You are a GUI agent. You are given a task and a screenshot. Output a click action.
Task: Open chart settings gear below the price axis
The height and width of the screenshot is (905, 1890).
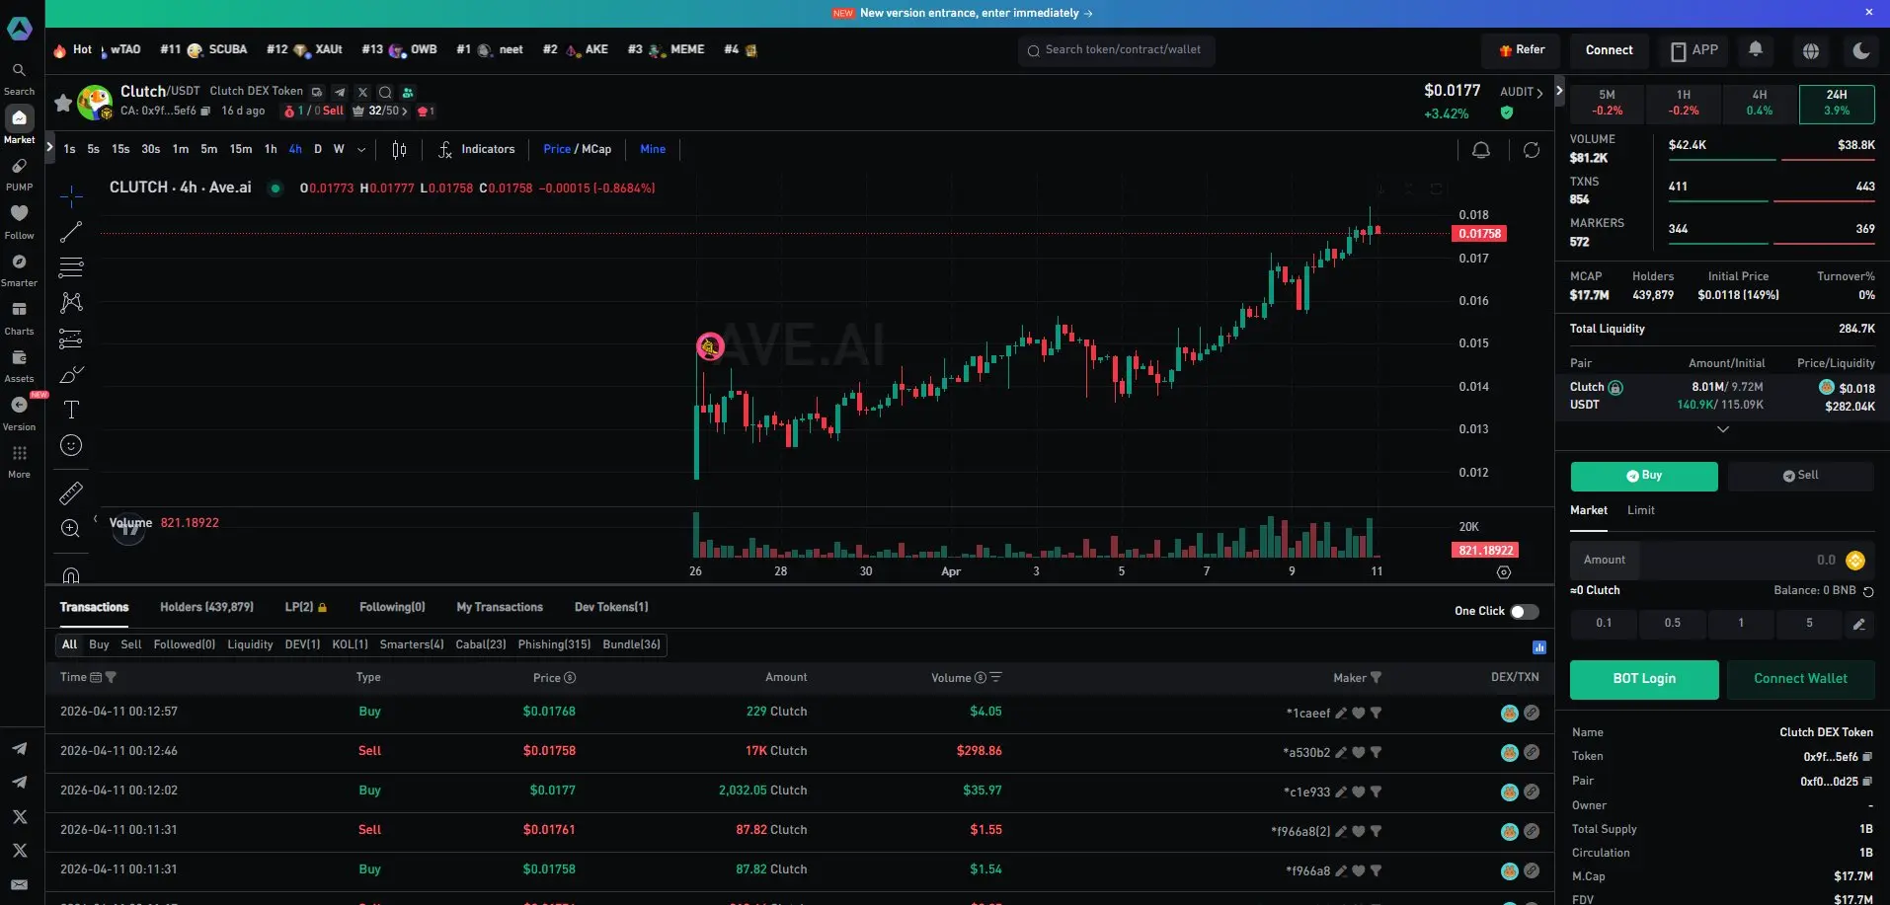(x=1504, y=572)
